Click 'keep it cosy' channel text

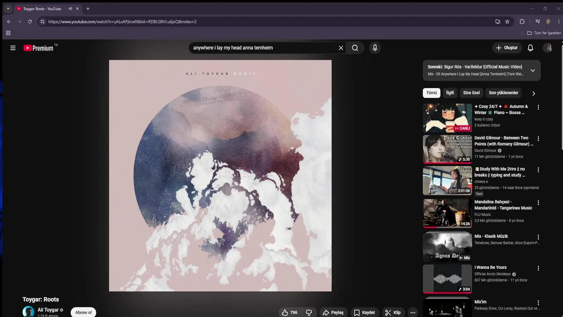pos(484,119)
